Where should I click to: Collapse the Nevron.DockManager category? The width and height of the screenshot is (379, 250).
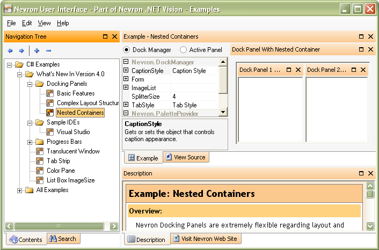click(x=126, y=62)
